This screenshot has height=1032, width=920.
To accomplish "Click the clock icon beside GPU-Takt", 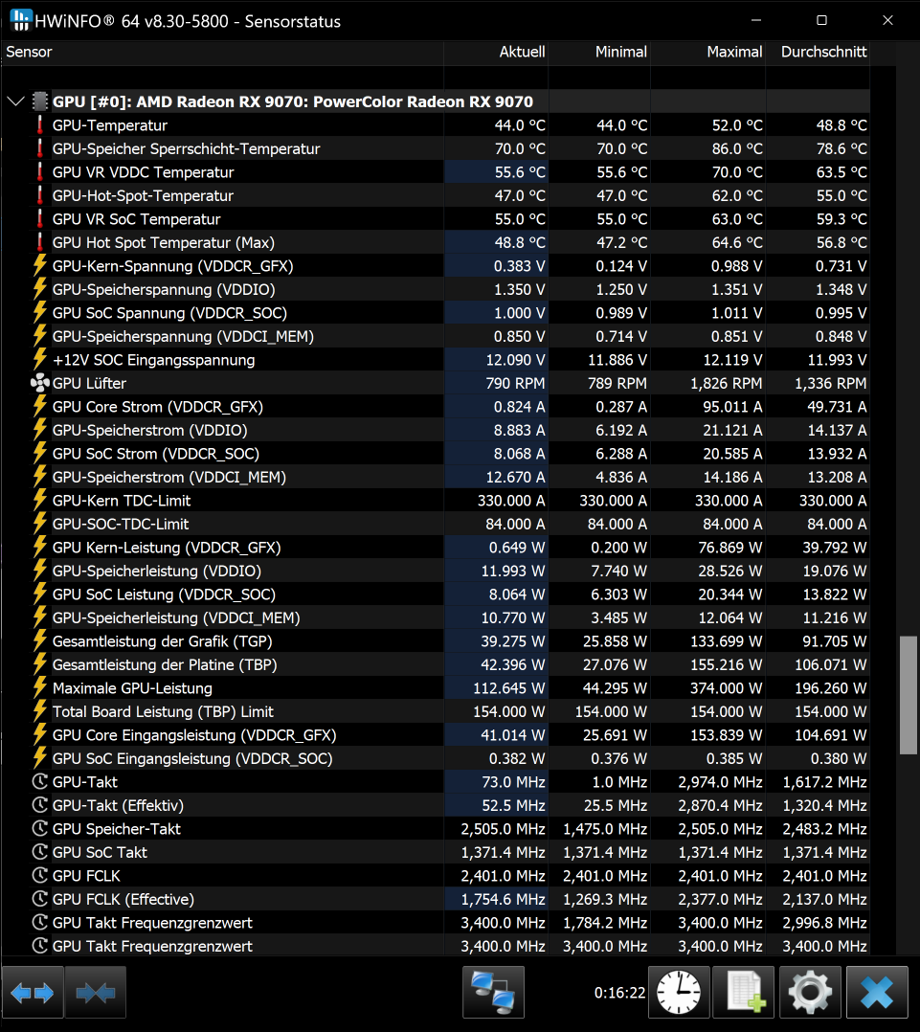I will point(40,782).
